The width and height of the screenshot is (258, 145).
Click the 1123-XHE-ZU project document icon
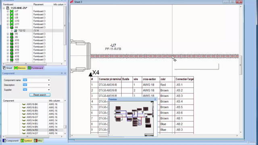pos(8,8)
